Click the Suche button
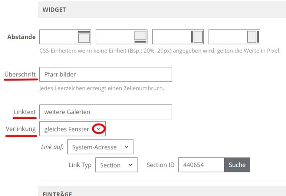The image size is (286, 196). [x=237, y=165]
